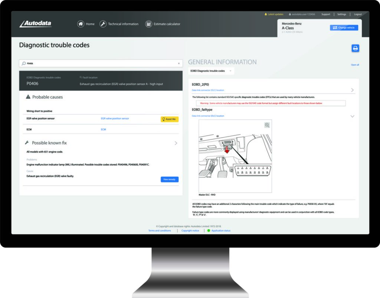The image size is (380, 298).
Task: Open Technical information wrench icon
Action: pos(103,24)
